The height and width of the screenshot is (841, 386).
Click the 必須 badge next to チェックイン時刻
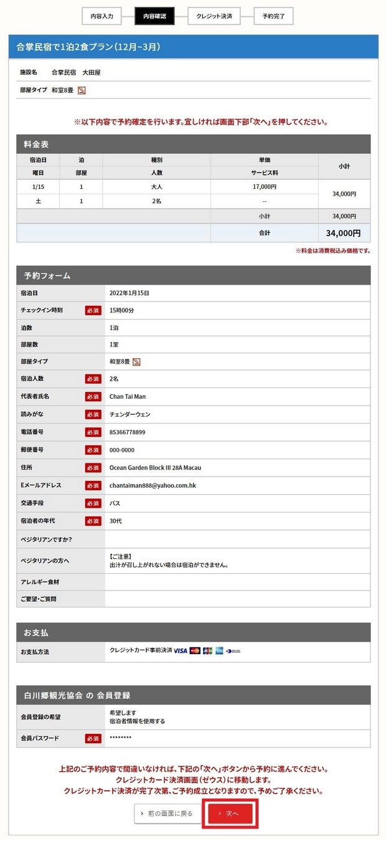93,310
